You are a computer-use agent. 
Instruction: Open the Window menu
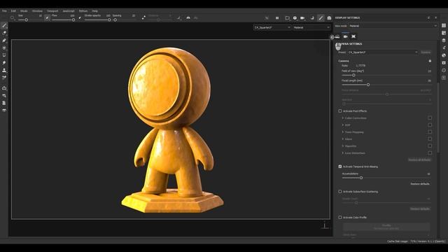(37, 11)
